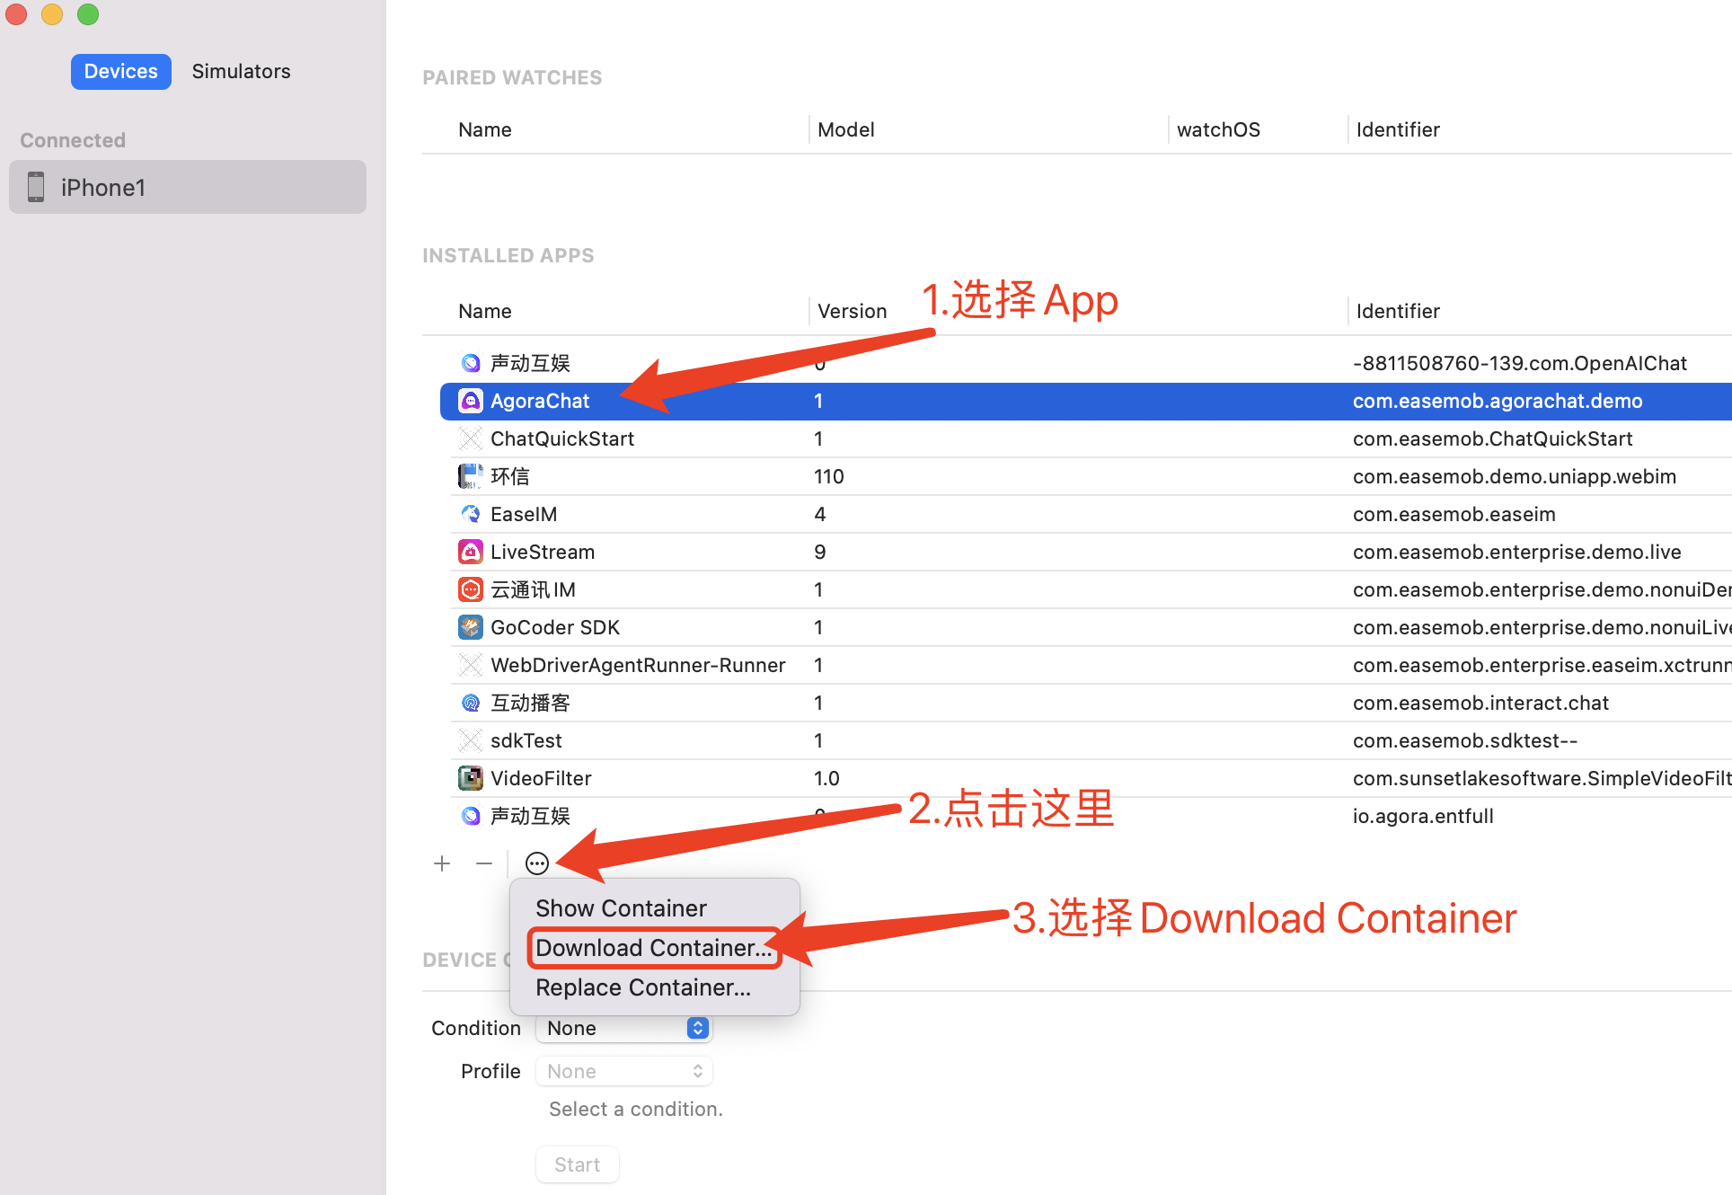Click Installed Apps Identifier column header
The width and height of the screenshot is (1732, 1195).
coord(1398,311)
